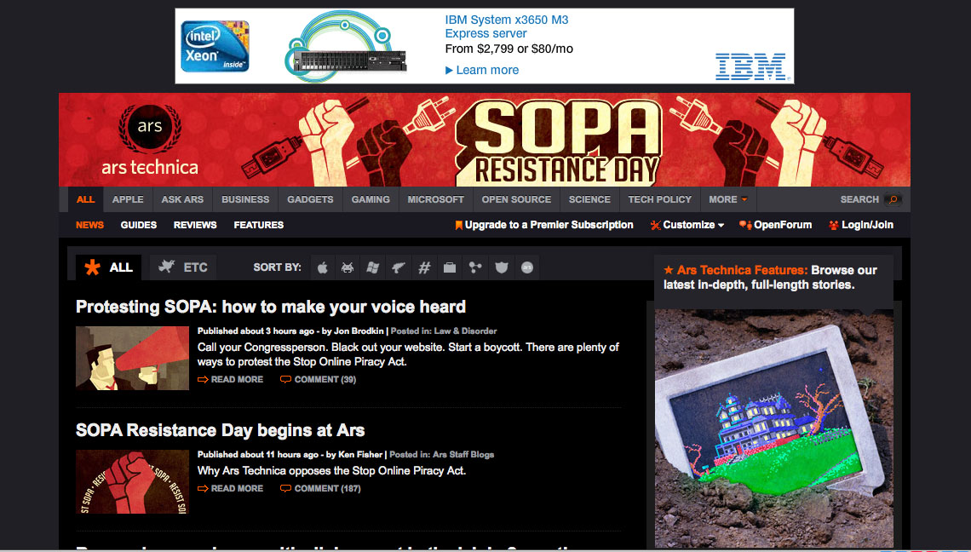Viewport: 971px width, 552px height.
Task: Click comment bubble icon of Protesting SOPA story
Action: [x=285, y=379]
